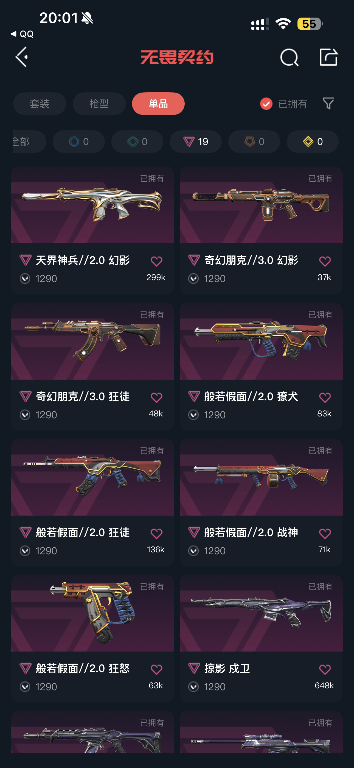Screen dimensions: 354x768
Task: Select the 套装 tab
Action: (x=40, y=104)
